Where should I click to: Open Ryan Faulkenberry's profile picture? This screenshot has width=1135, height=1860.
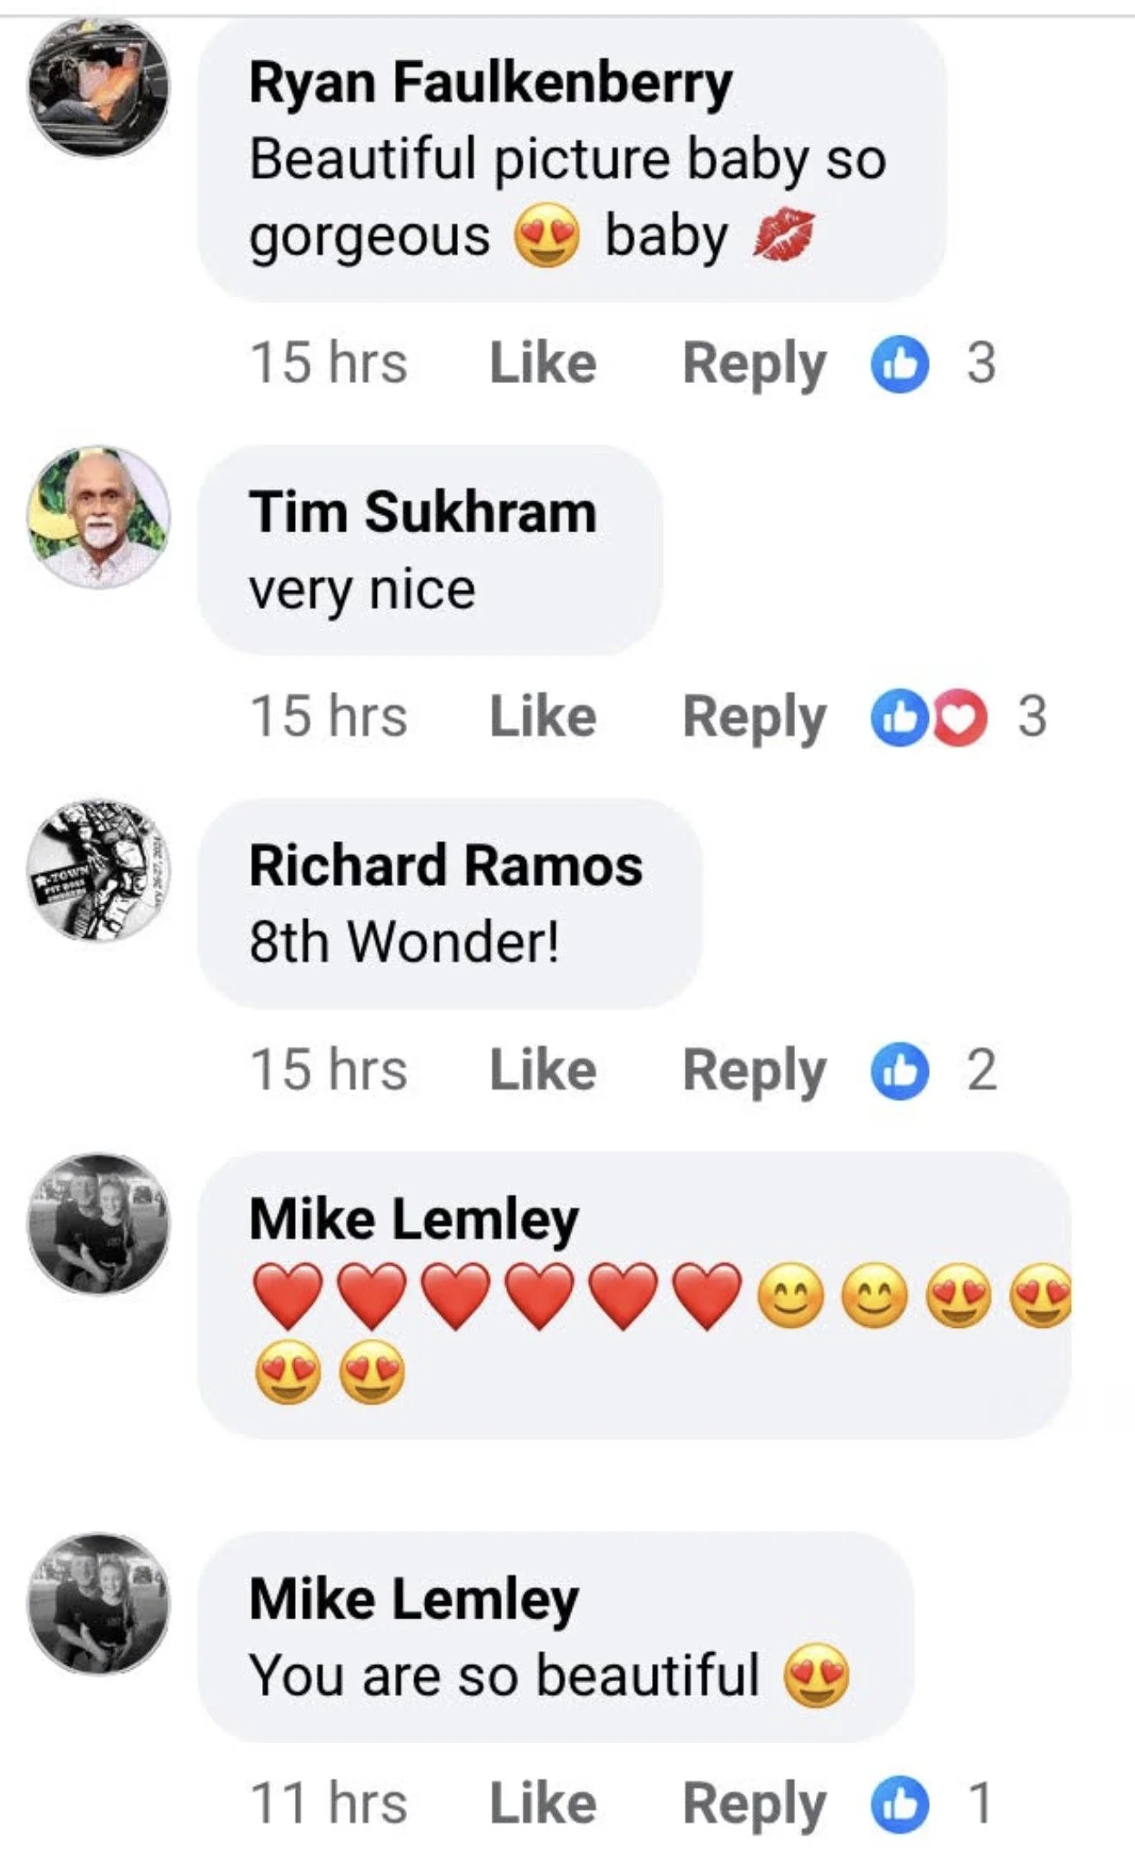point(98,88)
